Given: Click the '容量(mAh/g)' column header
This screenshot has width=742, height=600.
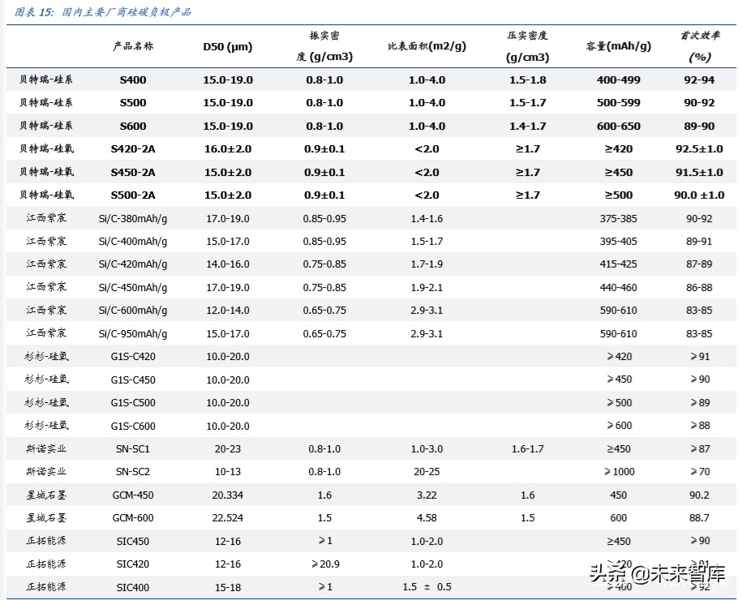Looking at the screenshot, I should pyautogui.click(x=619, y=46).
